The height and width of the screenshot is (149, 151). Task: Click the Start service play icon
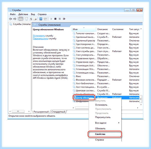click(x=51, y=19)
